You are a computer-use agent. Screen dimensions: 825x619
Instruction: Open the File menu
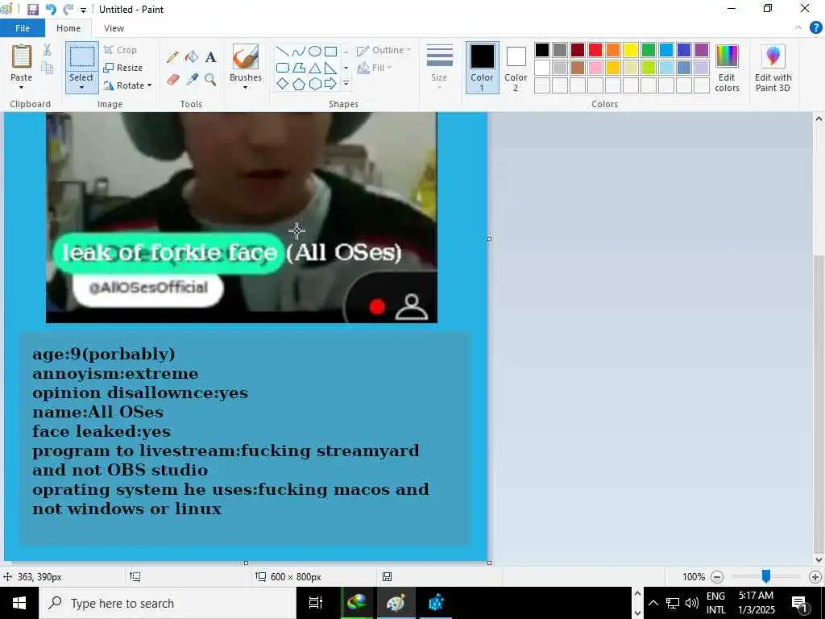click(23, 28)
